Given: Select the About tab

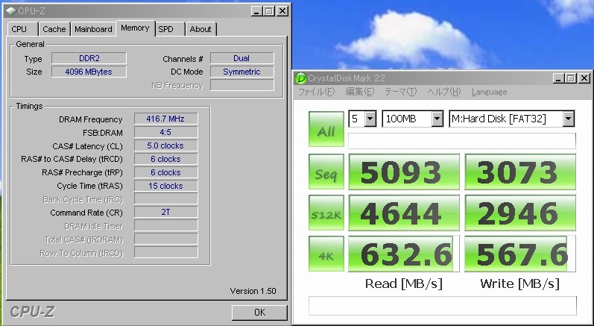Looking at the screenshot, I should [x=200, y=29].
